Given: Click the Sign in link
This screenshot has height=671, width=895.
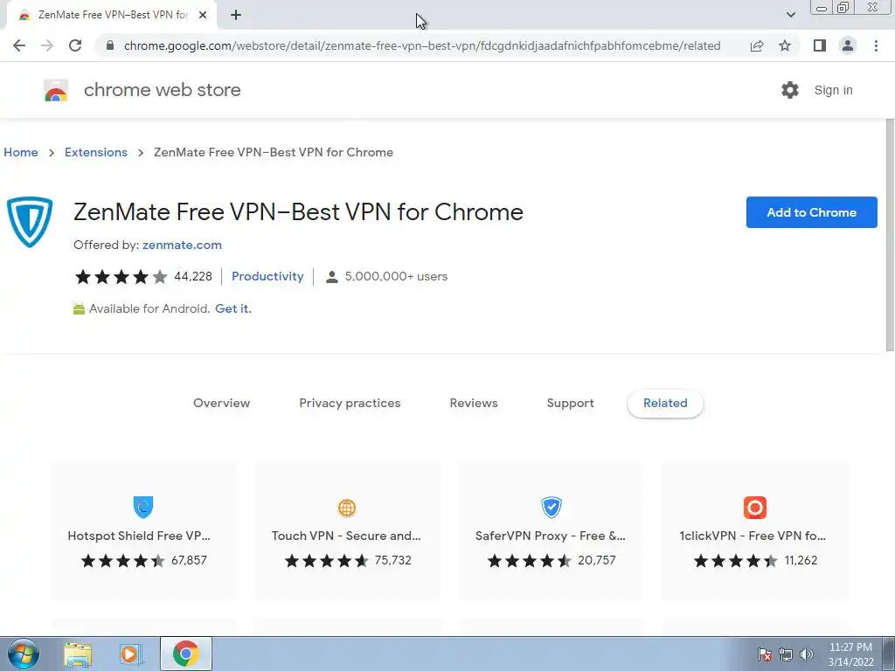Looking at the screenshot, I should pyautogui.click(x=833, y=90).
